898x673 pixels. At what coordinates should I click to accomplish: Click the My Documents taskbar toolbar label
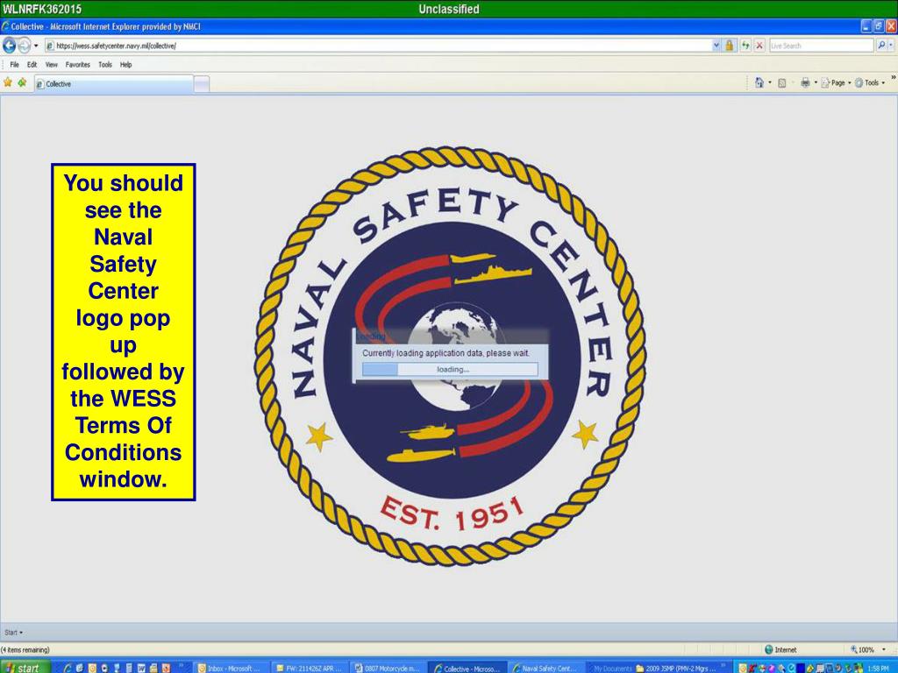pos(612,668)
